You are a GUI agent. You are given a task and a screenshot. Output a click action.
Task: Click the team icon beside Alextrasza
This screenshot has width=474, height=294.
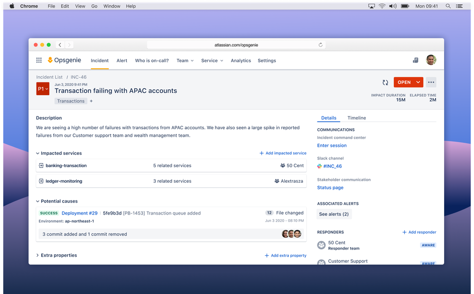coord(277,181)
